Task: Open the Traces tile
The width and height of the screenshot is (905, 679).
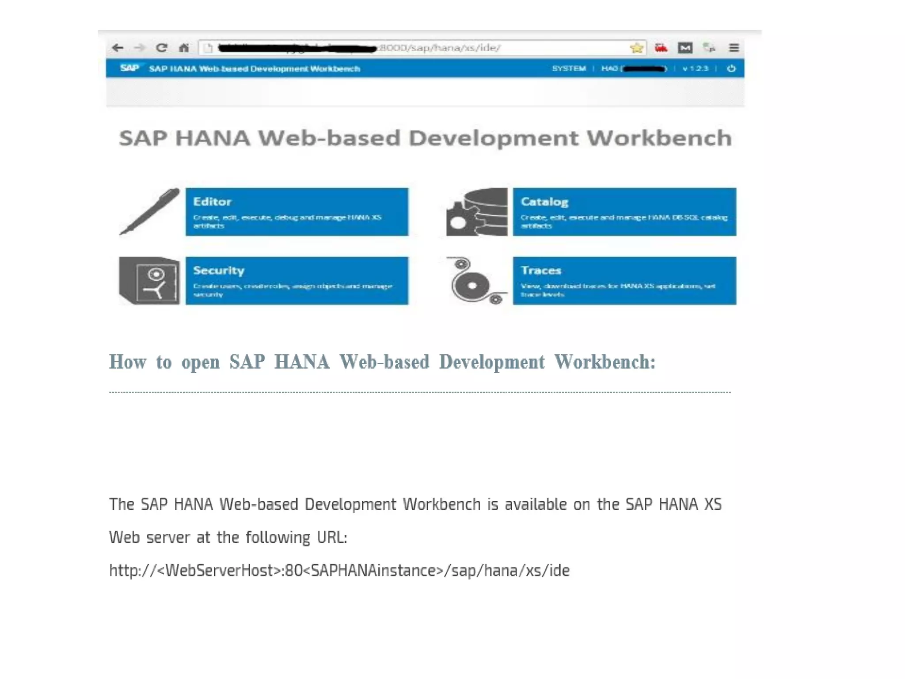Action: 624,281
